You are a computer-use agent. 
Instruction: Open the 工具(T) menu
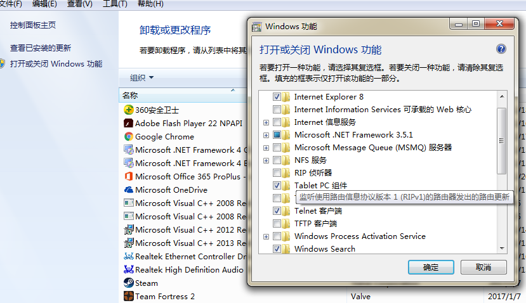[x=115, y=4]
